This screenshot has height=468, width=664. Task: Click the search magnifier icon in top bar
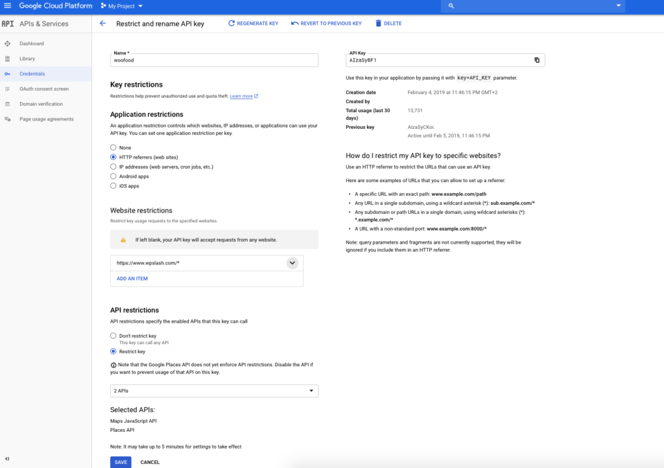(451, 6)
